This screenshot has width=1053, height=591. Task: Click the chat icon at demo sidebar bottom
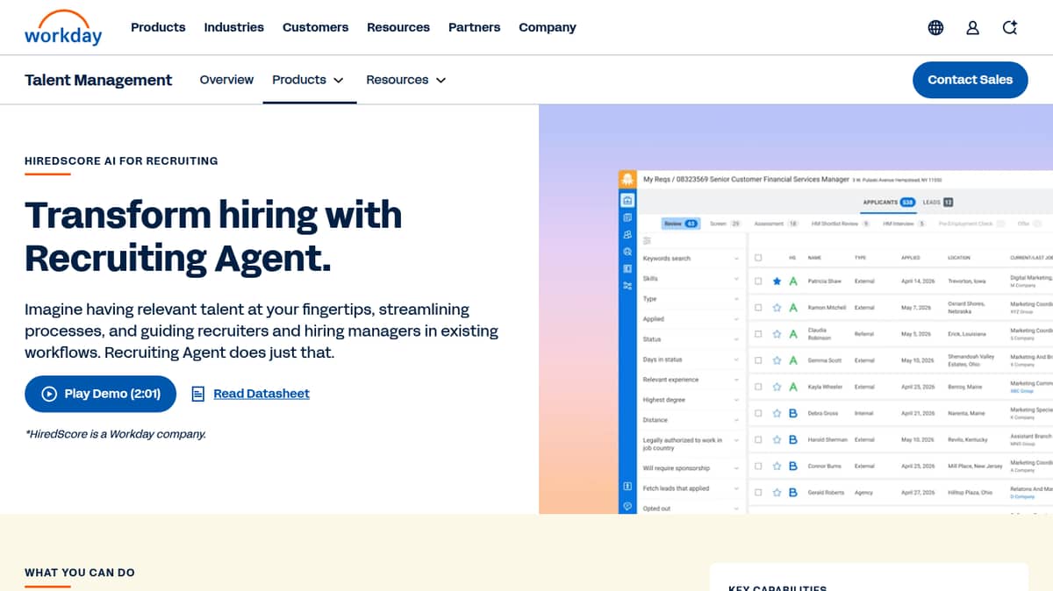pyautogui.click(x=627, y=506)
